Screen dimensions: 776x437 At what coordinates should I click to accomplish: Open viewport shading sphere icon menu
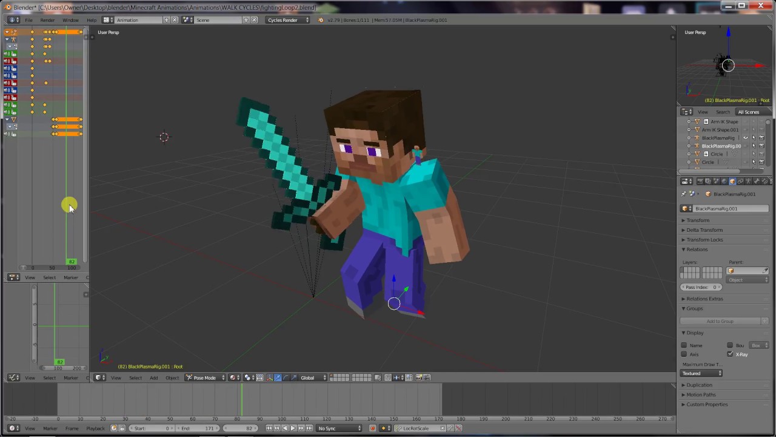pos(235,378)
